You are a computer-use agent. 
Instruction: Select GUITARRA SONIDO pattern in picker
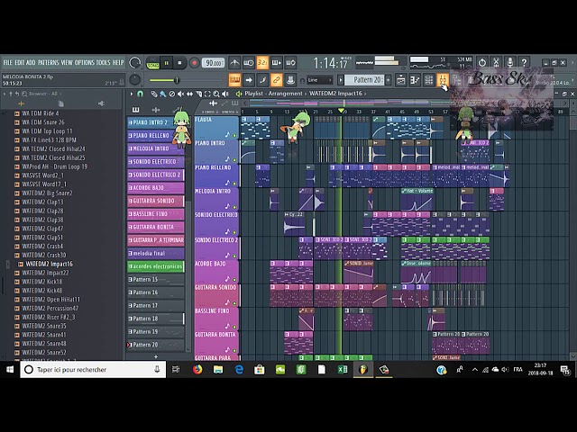click(156, 201)
